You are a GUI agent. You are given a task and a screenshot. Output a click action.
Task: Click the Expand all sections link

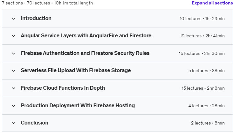pyautogui.click(x=212, y=3)
